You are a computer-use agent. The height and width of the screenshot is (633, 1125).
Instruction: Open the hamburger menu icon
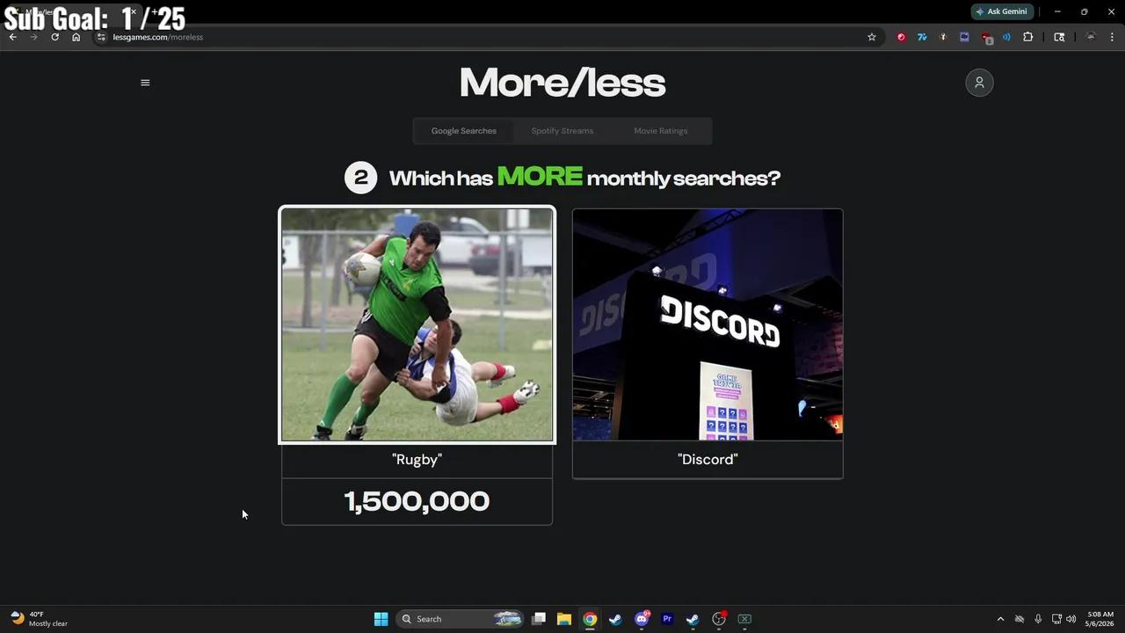145,83
